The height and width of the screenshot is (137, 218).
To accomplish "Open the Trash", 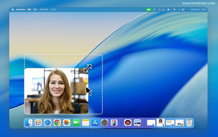I will [x=189, y=123].
